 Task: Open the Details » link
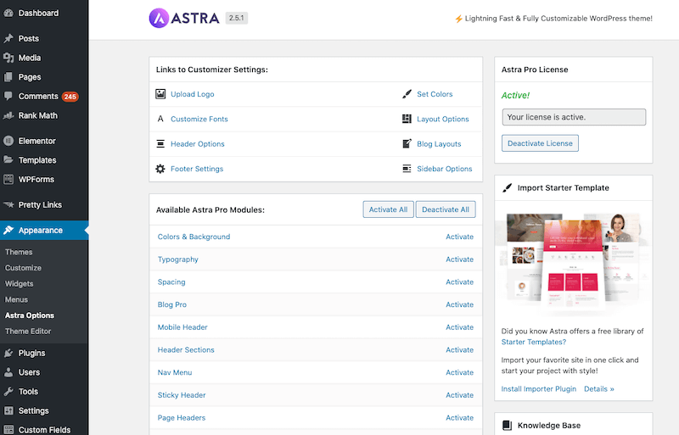599,388
